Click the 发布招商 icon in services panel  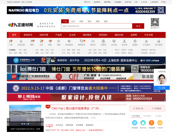(x=134, y=123)
